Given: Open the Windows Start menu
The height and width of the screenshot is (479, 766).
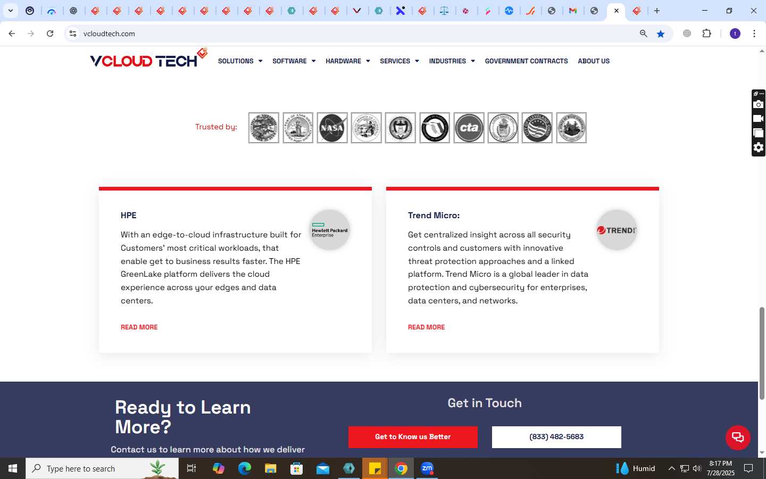Looking at the screenshot, I should (13, 468).
